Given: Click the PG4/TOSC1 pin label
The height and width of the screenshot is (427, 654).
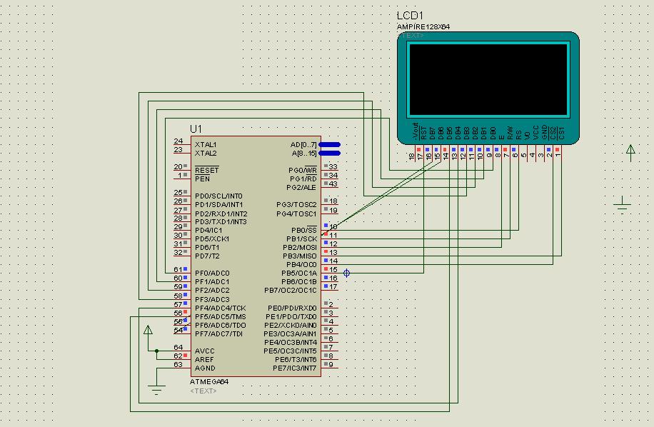Looking at the screenshot, I should coord(296,214).
